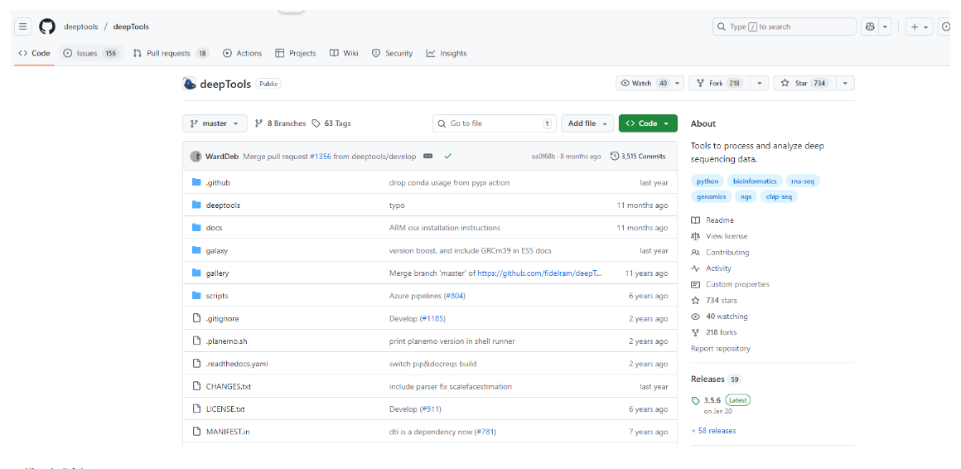This screenshot has width=961, height=469.
Task: Click the galaxy folder icon
Action: click(196, 251)
